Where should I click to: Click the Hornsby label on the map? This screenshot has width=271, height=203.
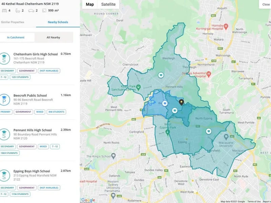[208, 33]
